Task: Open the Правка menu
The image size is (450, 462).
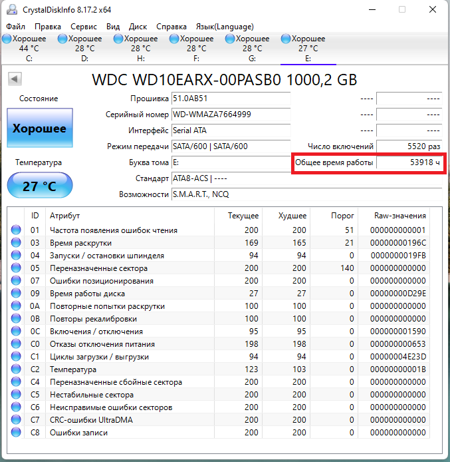Action: [48, 27]
